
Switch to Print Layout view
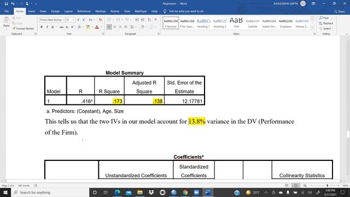296,186
